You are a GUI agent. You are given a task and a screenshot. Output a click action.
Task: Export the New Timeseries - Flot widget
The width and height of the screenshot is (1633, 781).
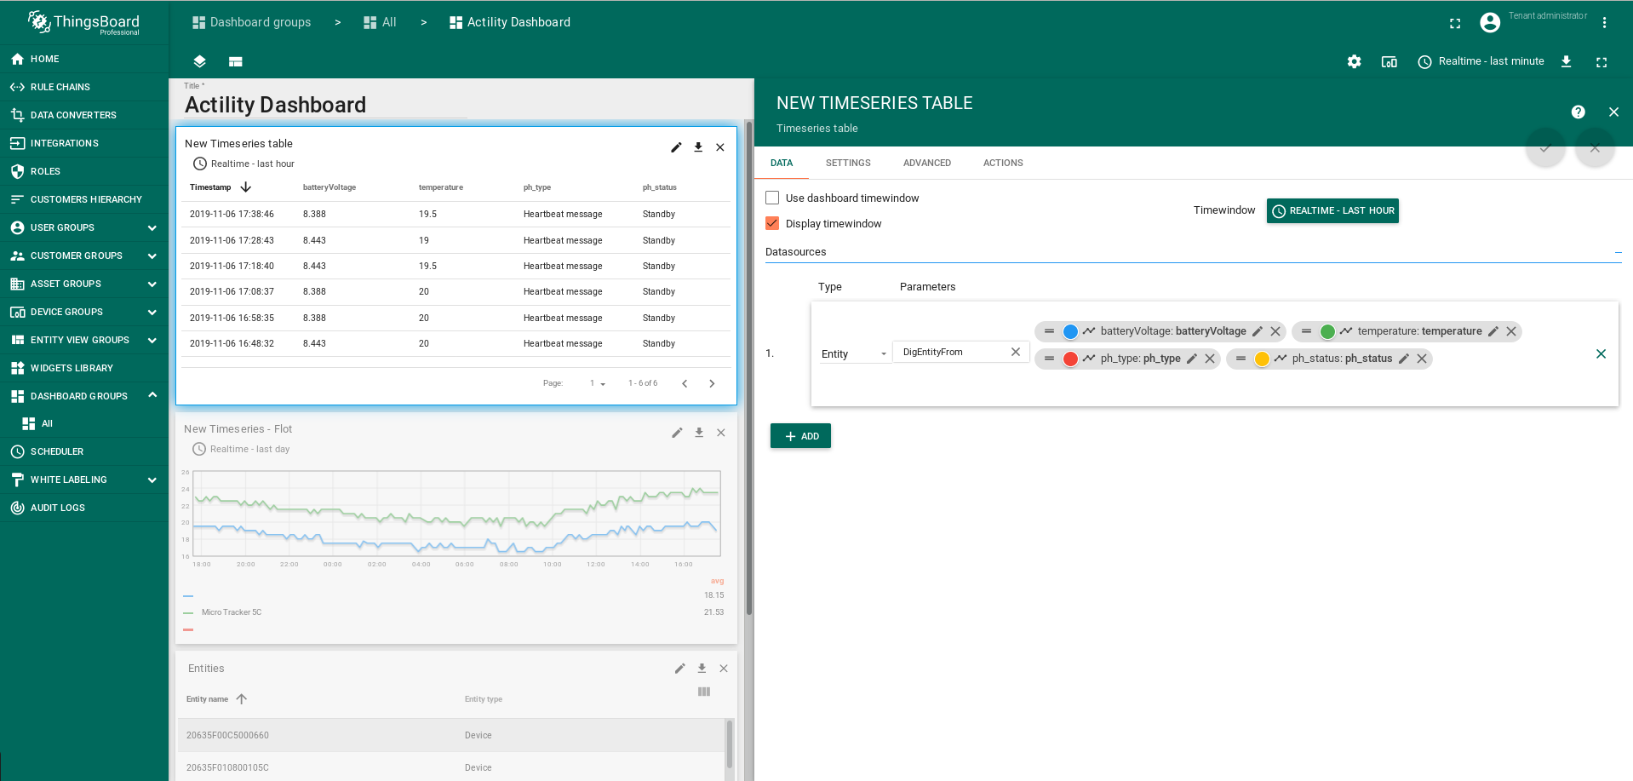(699, 433)
